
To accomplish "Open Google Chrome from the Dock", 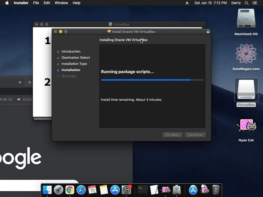I will (70, 190).
